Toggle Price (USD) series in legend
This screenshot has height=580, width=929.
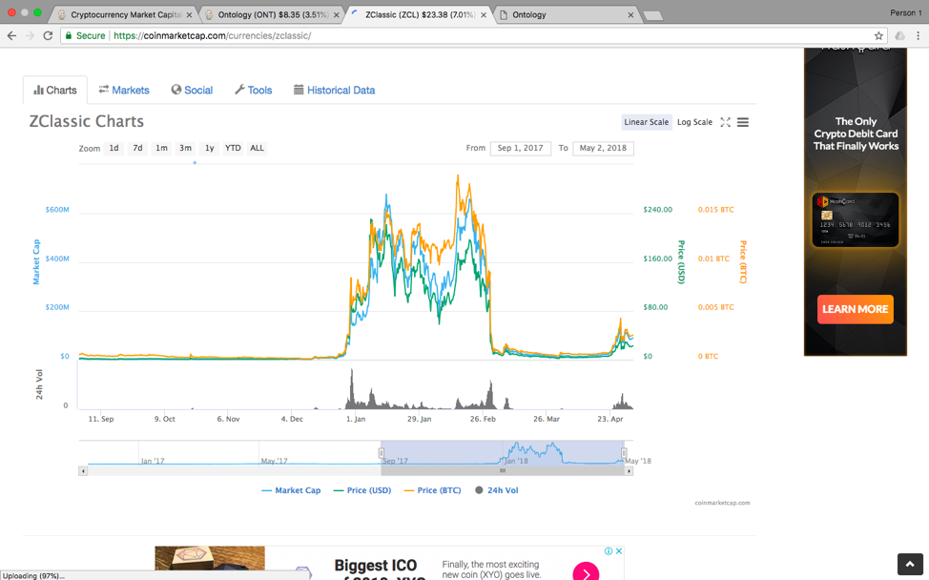pyautogui.click(x=362, y=490)
